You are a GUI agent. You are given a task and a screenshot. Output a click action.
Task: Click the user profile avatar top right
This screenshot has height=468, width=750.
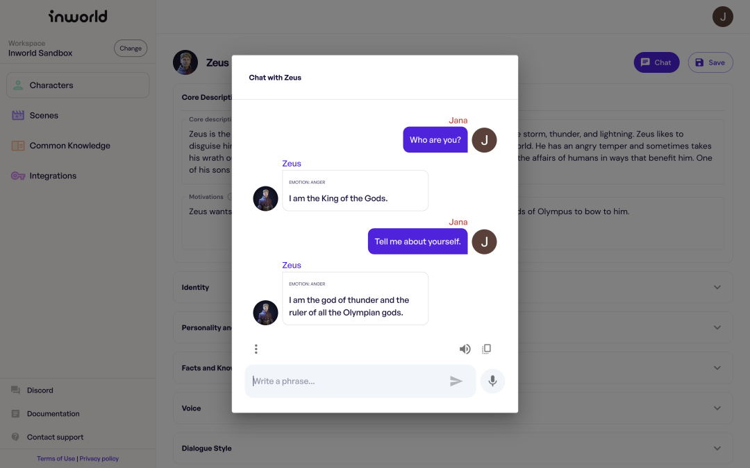coord(723,17)
